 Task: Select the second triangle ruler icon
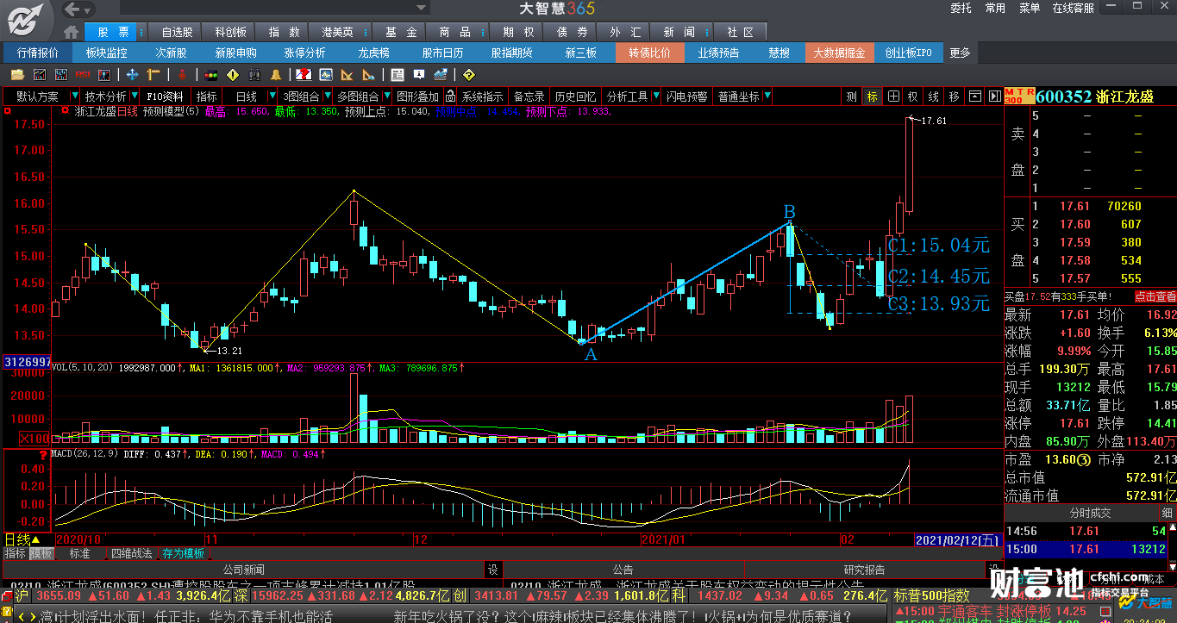click(x=368, y=75)
